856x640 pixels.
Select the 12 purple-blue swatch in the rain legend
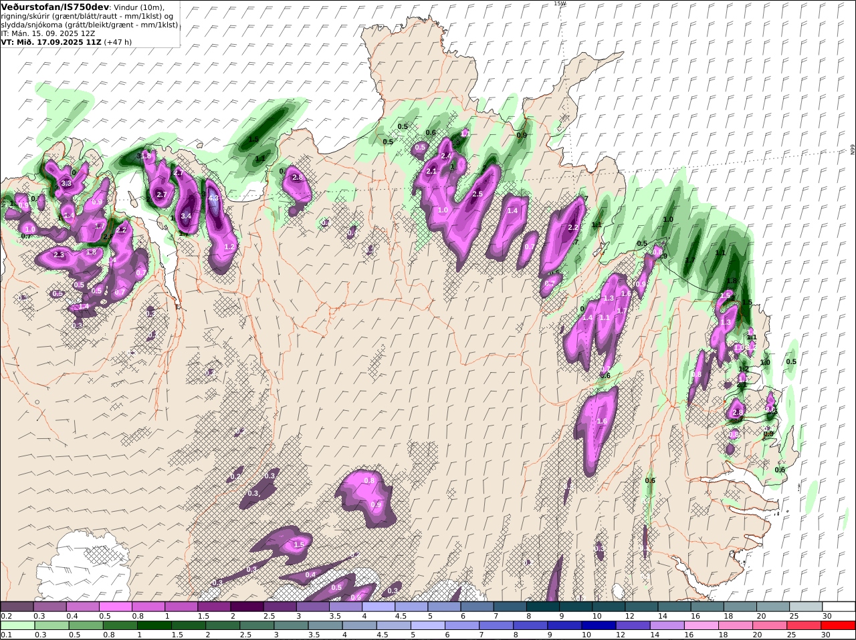point(633,625)
